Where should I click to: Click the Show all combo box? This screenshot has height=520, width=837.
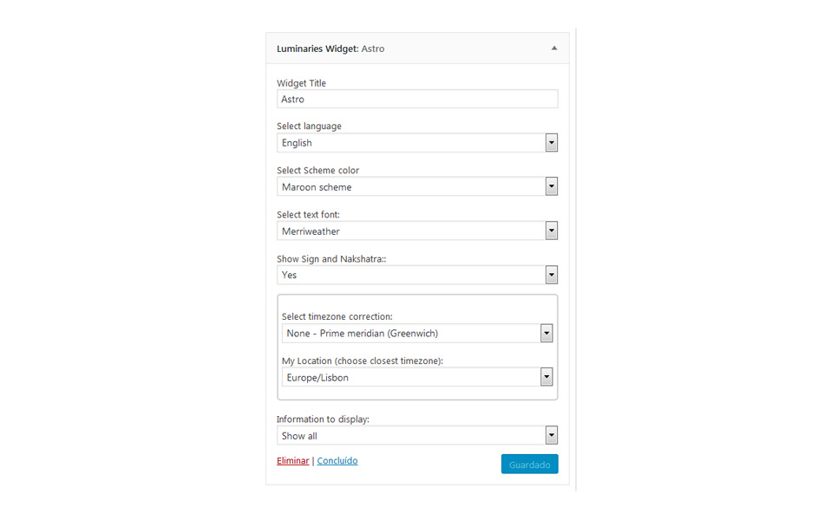(x=417, y=435)
